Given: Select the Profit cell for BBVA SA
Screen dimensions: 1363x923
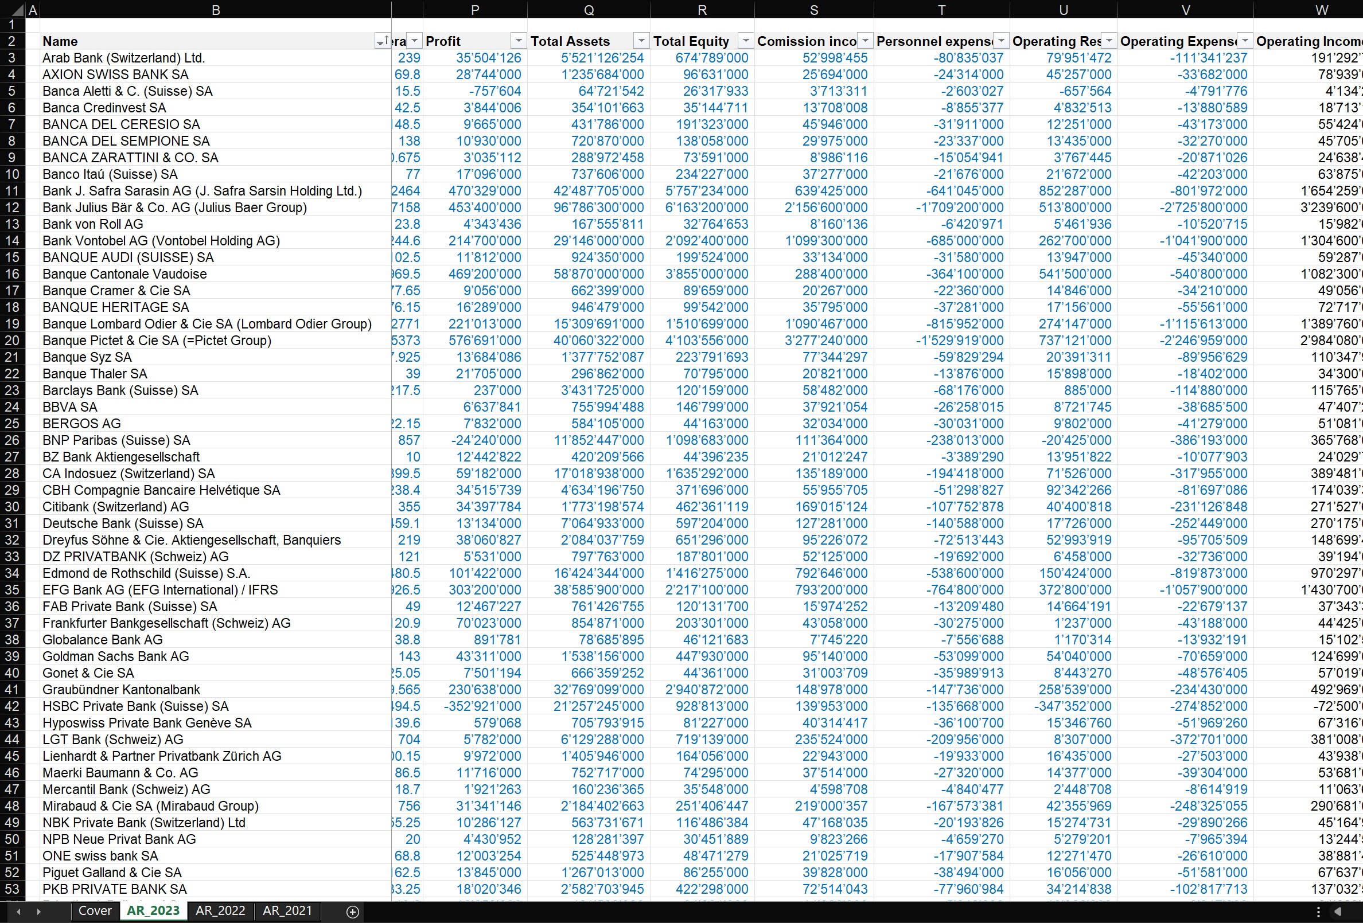Looking at the screenshot, I should point(475,407).
